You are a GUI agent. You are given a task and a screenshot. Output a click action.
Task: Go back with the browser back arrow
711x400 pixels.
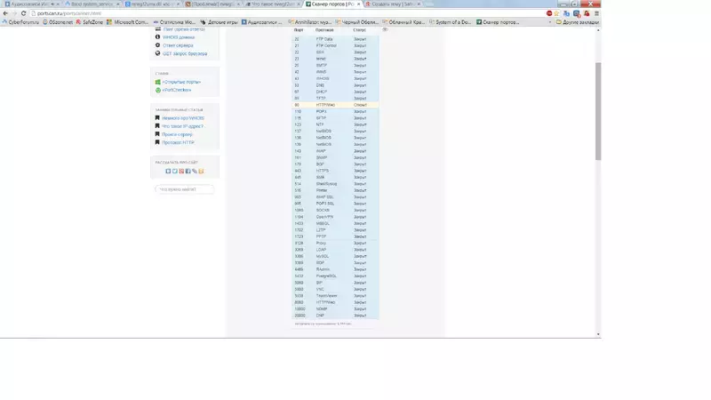click(x=5, y=13)
